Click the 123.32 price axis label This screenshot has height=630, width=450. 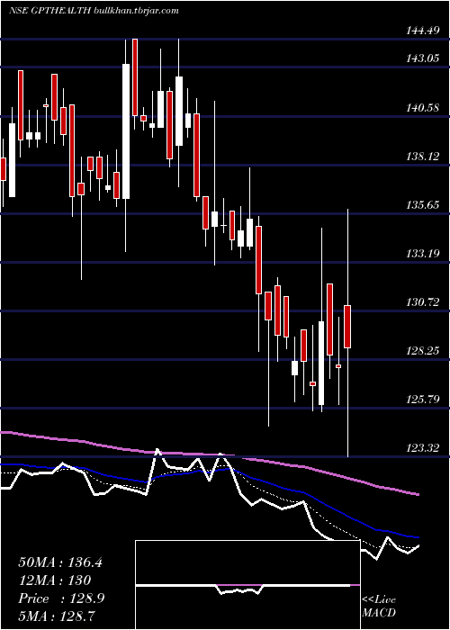[x=421, y=447]
